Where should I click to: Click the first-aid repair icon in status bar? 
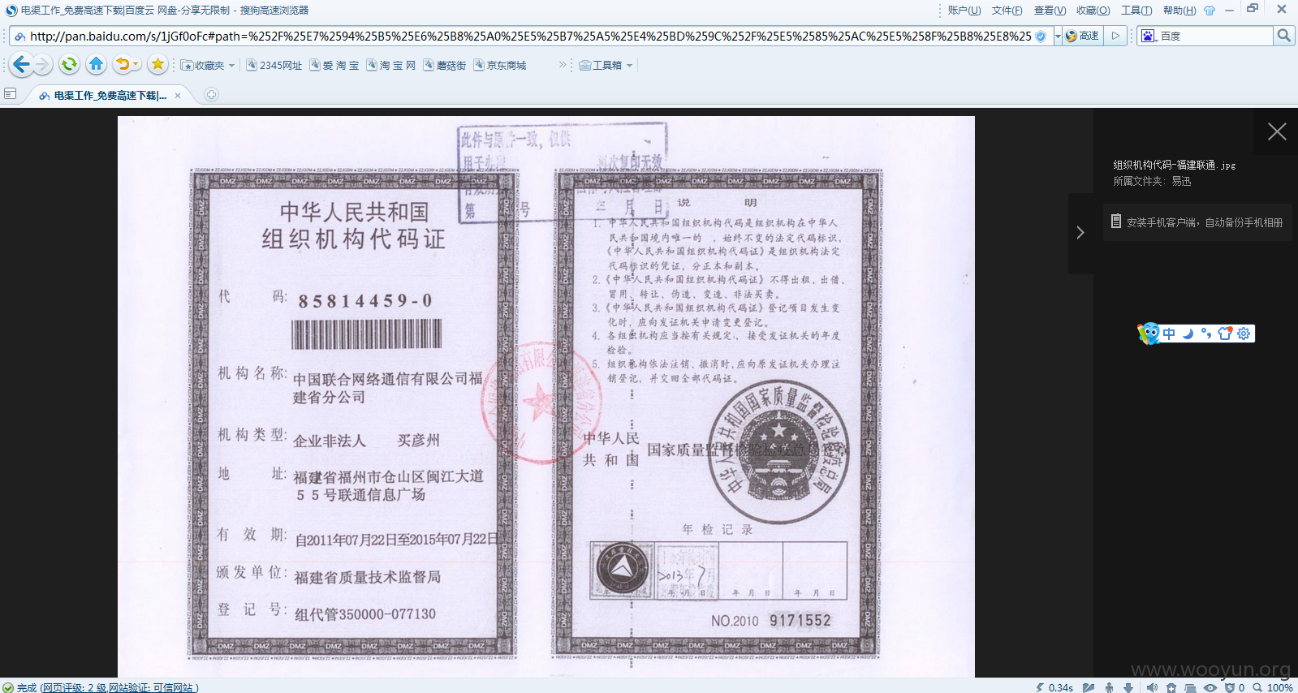click(x=1171, y=687)
